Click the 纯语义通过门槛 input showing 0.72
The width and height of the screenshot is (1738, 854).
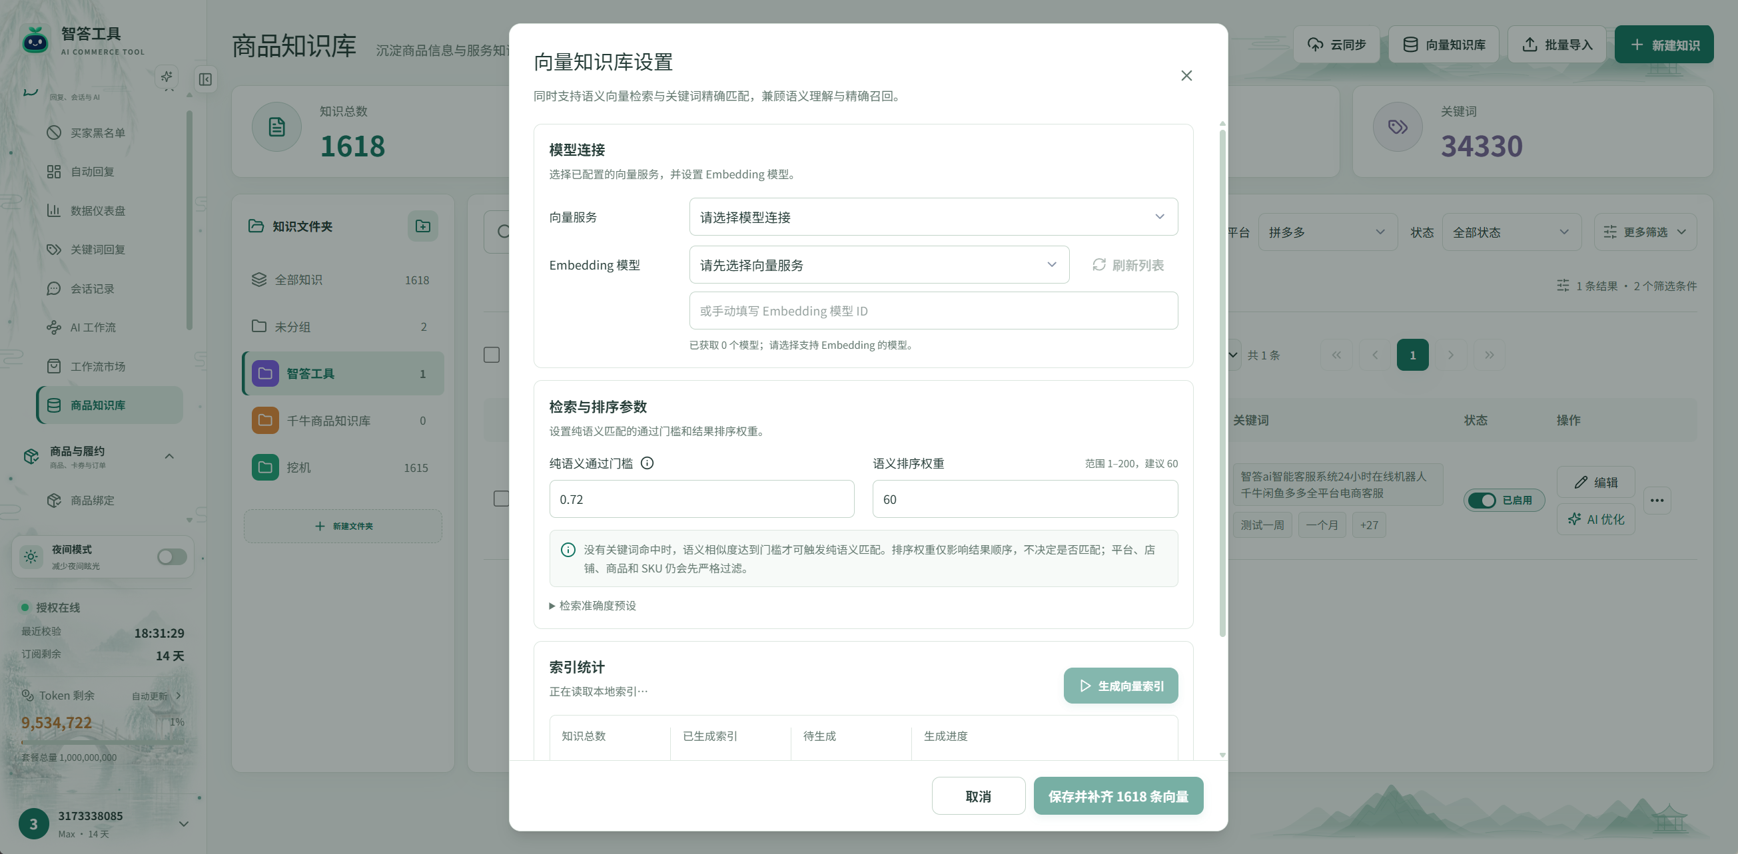(701, 499)
